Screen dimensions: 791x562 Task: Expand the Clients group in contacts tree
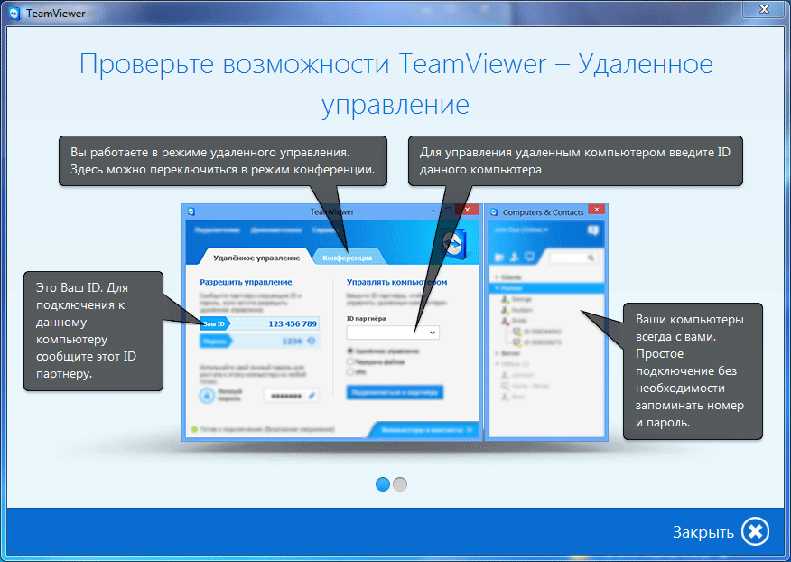tap(495, 276)
